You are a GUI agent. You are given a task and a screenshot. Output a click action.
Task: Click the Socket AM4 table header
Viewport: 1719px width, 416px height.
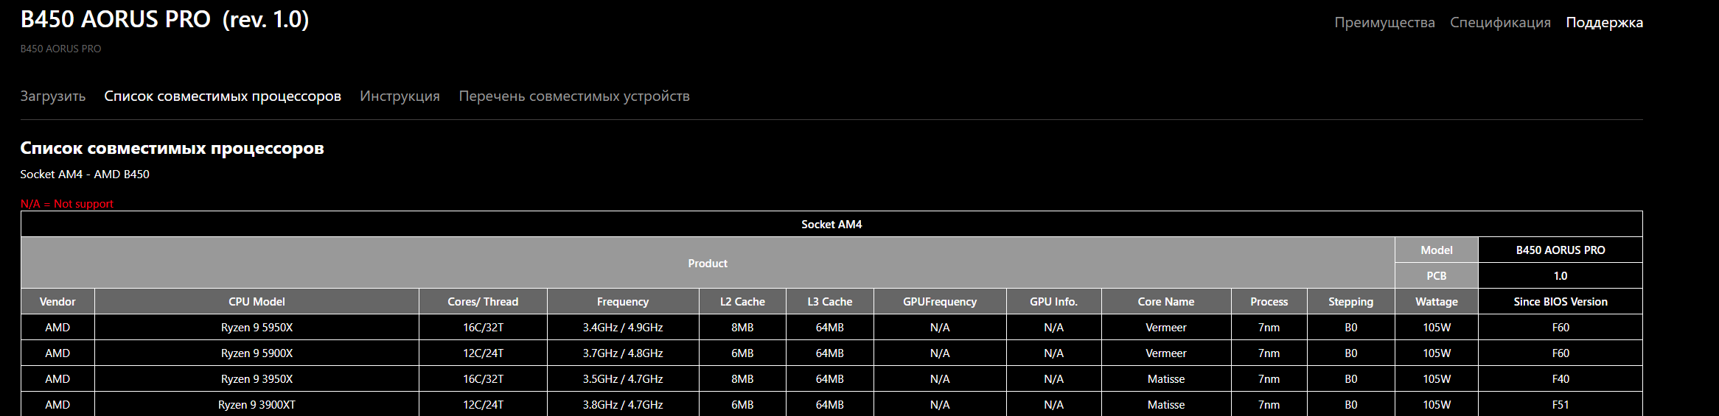pos(831,225)
